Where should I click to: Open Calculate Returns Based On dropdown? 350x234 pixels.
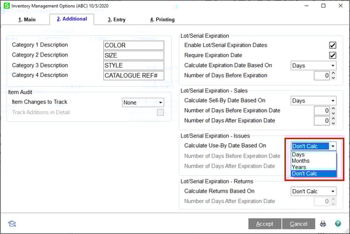[x=313, y=192]
